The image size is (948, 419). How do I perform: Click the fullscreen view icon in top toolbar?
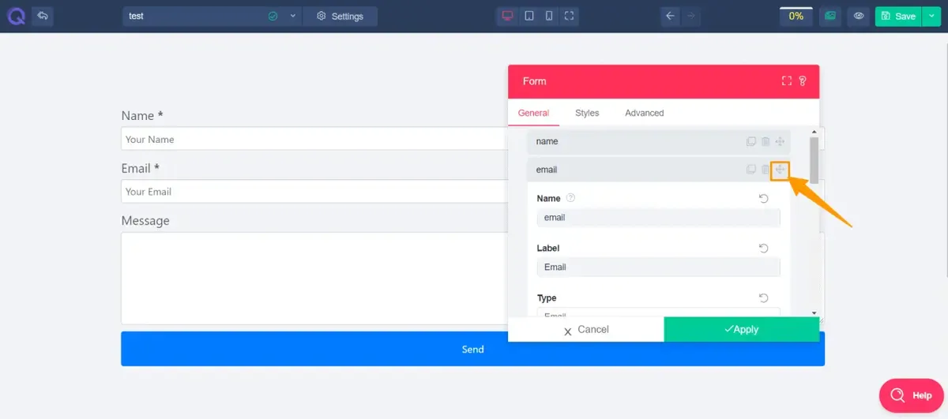[x=569, y=16]
